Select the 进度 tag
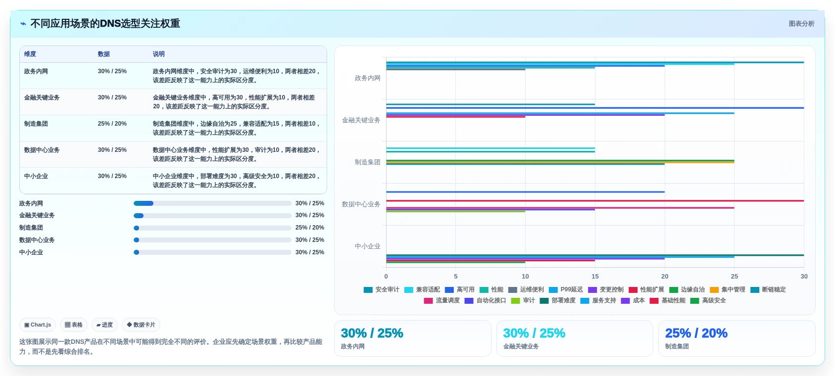 point(104,325)
